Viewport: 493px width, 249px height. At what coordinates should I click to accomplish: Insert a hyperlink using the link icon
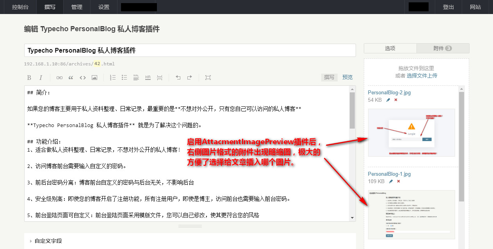pyautogui.click(x=59, y=78)
